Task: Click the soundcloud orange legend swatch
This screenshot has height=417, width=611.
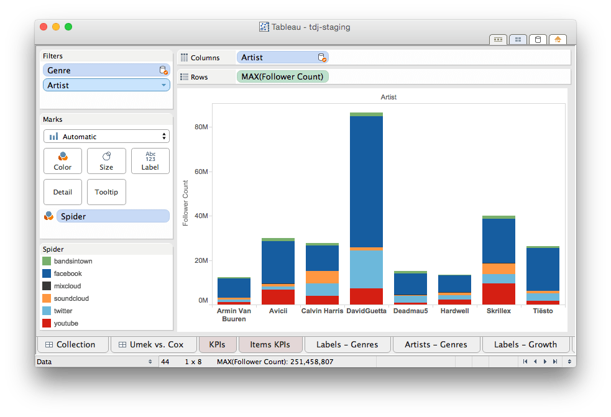Action: 47,298
